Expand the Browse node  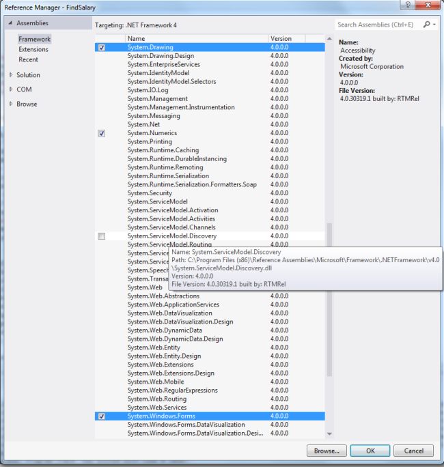pos(11,104)
